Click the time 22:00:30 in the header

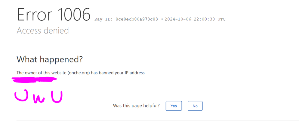205,19
